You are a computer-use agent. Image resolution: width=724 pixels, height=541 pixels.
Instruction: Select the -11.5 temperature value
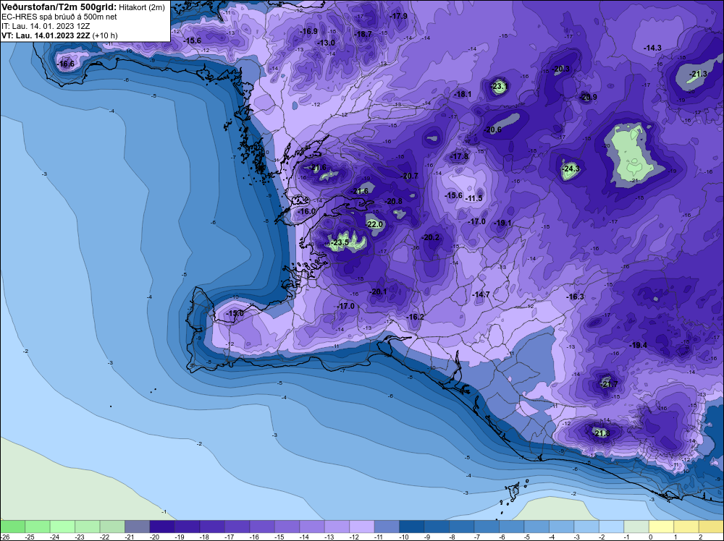[473, 198]
